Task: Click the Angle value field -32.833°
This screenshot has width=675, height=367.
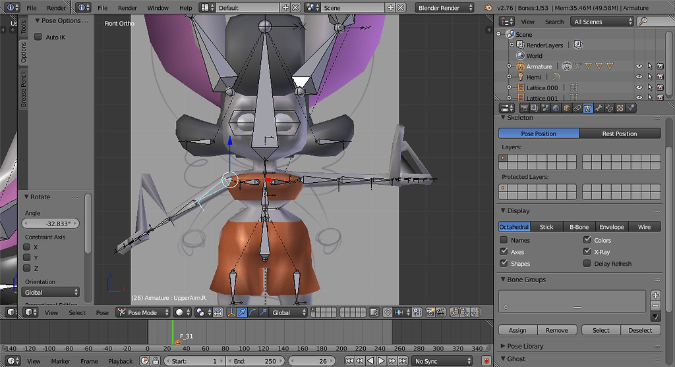Action: (50, 224)
